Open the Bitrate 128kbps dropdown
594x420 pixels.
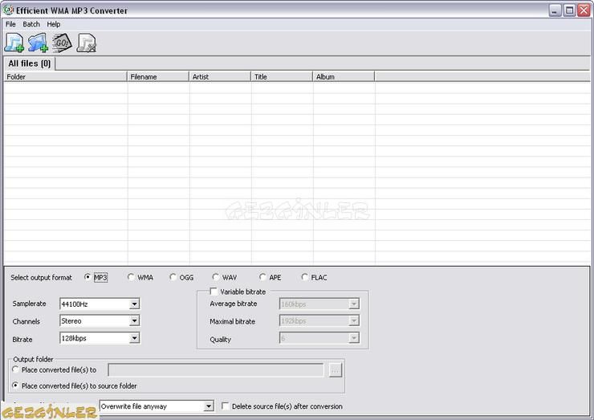tap(134, 338)
